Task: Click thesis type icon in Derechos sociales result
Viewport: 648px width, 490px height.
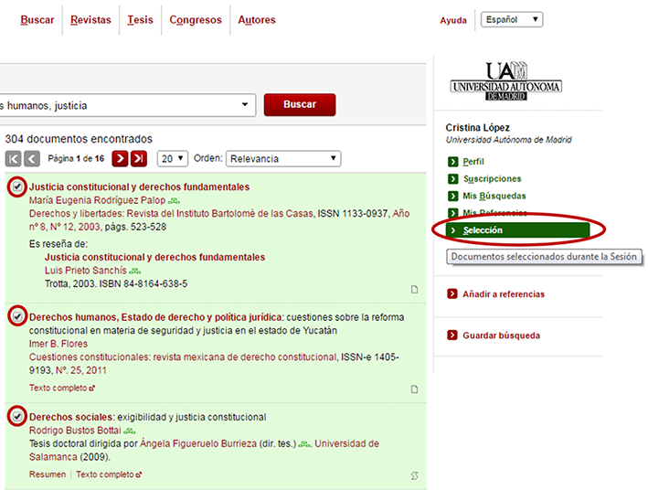Action: pyautogui.click(x=415, y=476)
